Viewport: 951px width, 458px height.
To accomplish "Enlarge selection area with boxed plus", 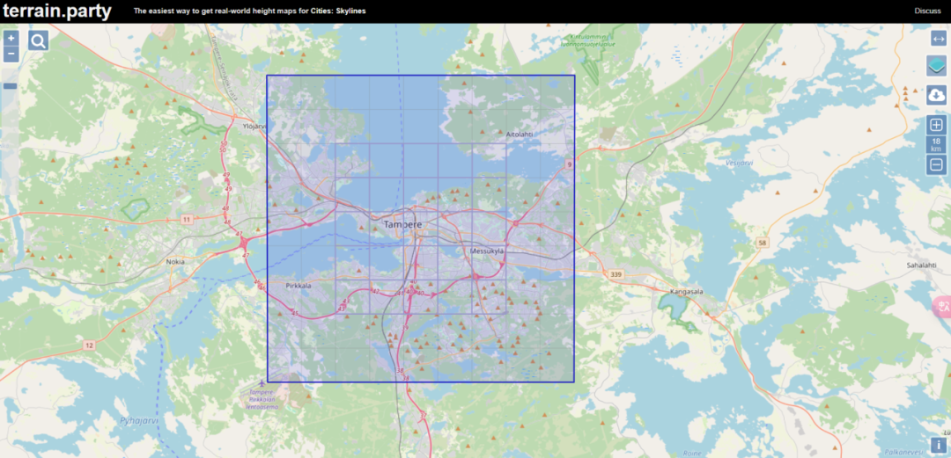I will click(936, 126).
